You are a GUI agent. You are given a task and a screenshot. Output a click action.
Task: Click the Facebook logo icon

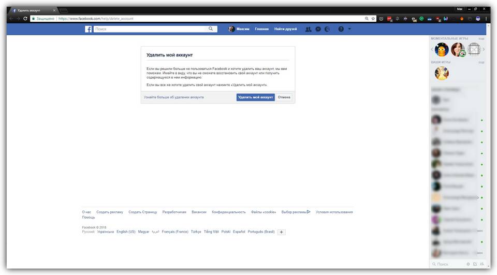pyautogui.click(x=89, y=29)
